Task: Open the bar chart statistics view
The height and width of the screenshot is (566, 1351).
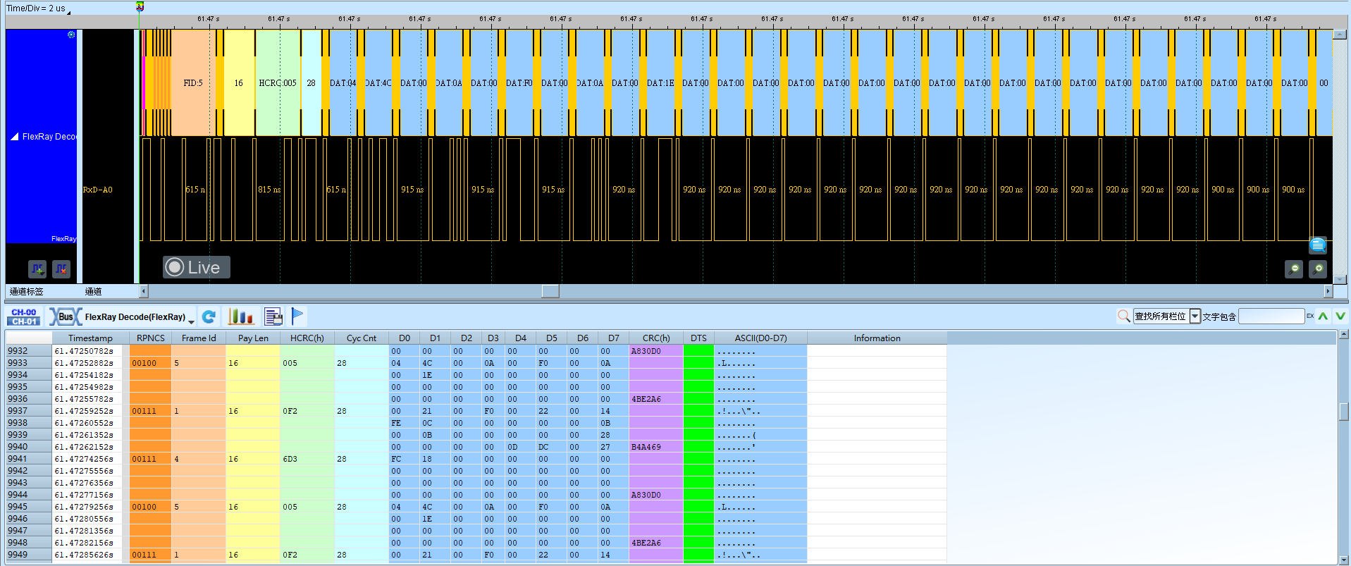Action: point(240,316)
